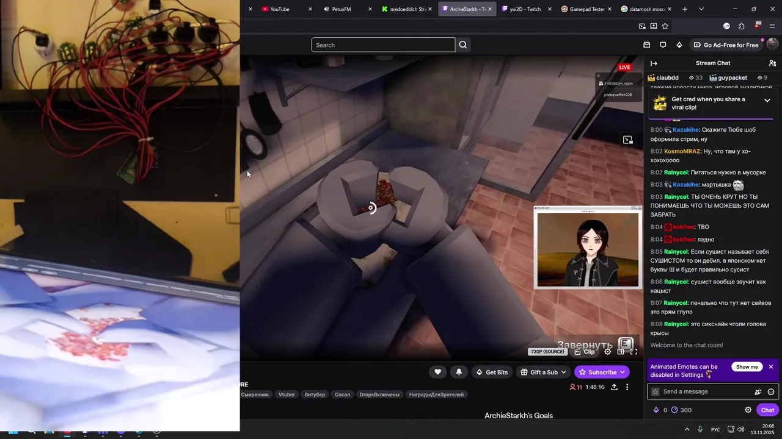Viewport: 782px width, 439px height.
Task: Click username Kazukihe in the 8:00 chat message
Action: pyautogui.click(x=685, y=130)
